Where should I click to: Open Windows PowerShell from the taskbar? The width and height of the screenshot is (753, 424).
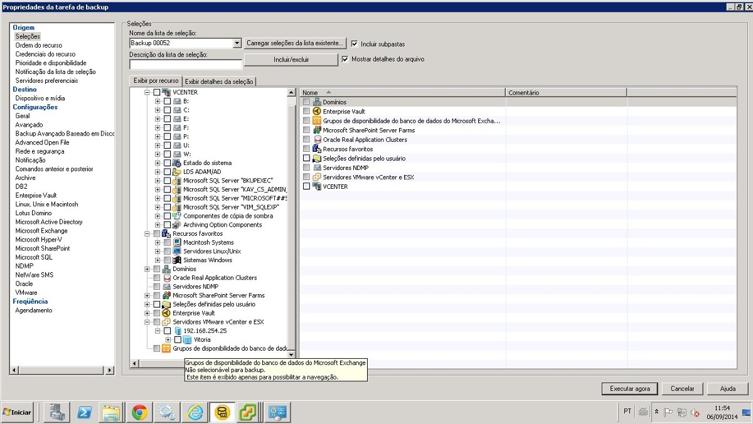pos(85,412)
